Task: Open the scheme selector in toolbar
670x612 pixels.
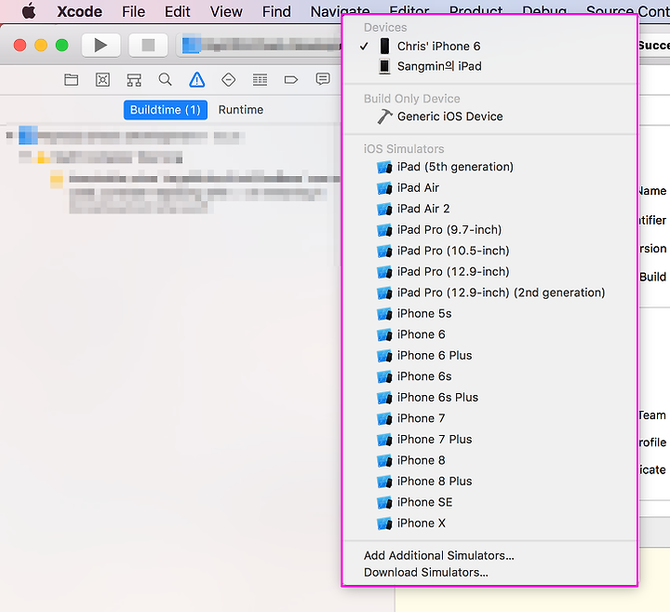Action: point(259,45)
